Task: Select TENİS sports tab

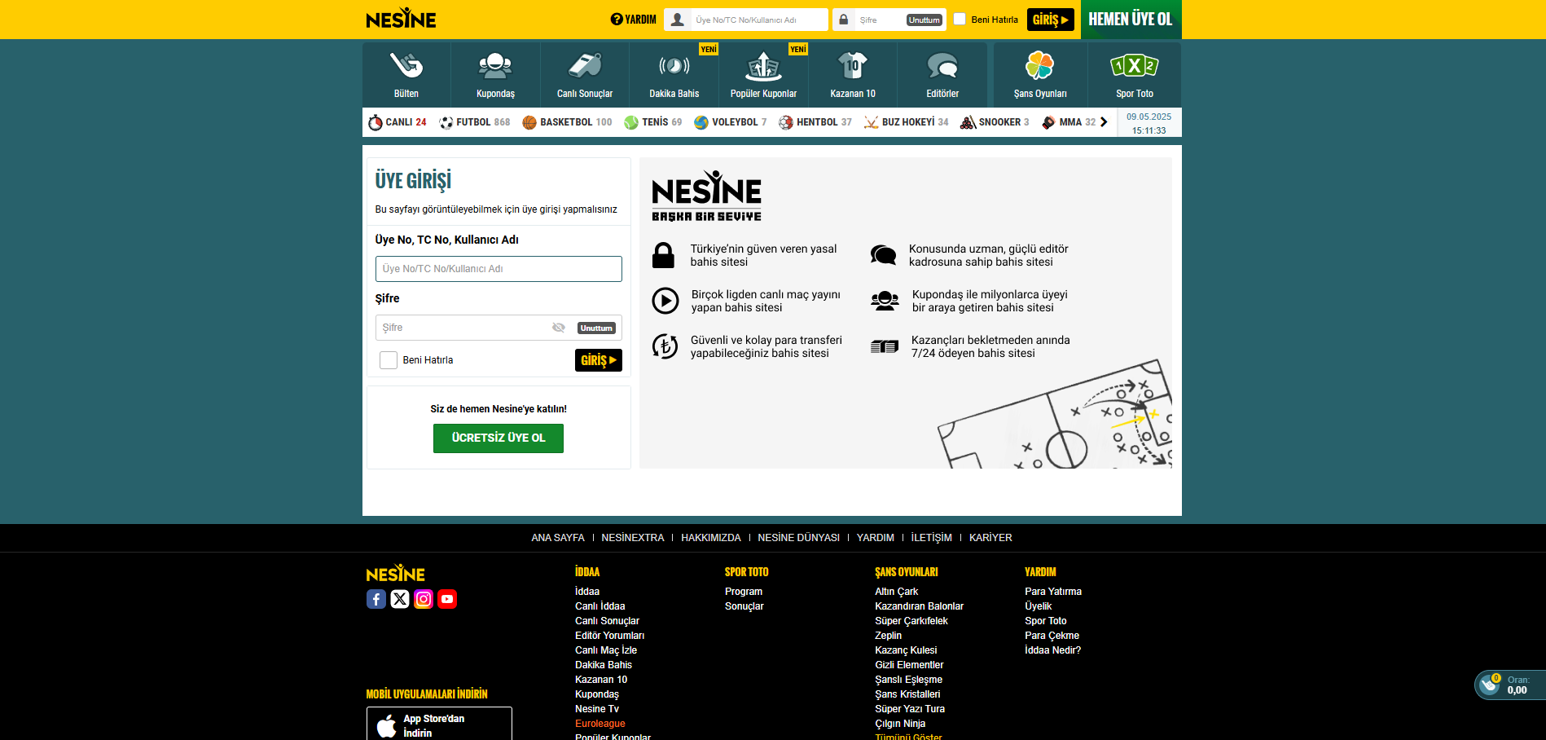Action: 653,122
